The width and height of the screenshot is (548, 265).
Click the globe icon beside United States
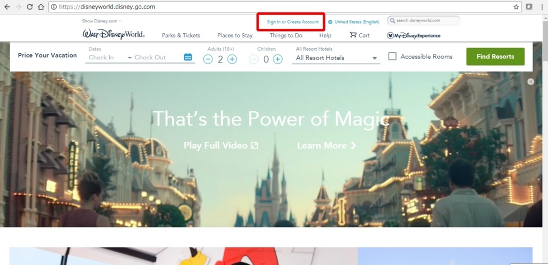[330, 22]
